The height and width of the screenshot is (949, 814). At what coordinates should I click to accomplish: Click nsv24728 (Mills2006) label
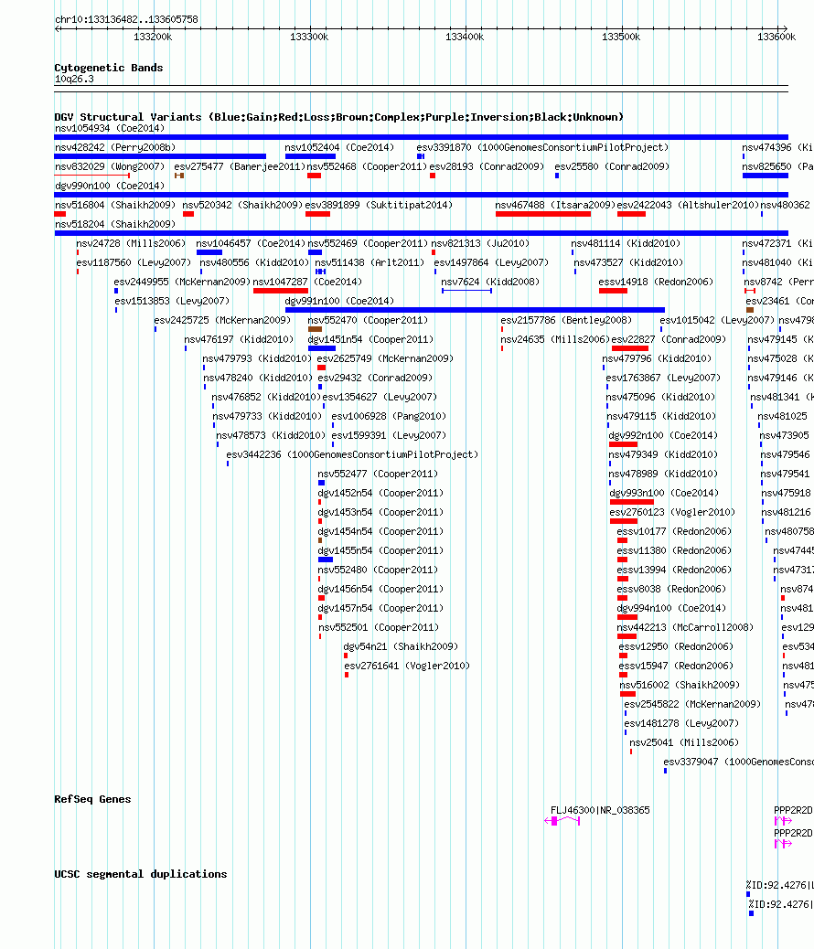(x=131, y=243)
